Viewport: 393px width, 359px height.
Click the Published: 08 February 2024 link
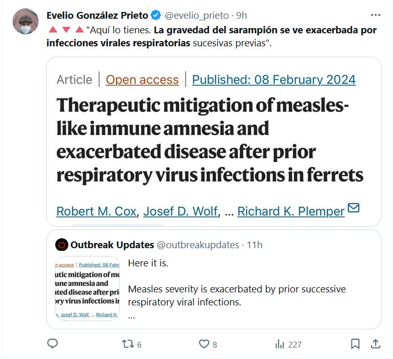pos(274,80)
